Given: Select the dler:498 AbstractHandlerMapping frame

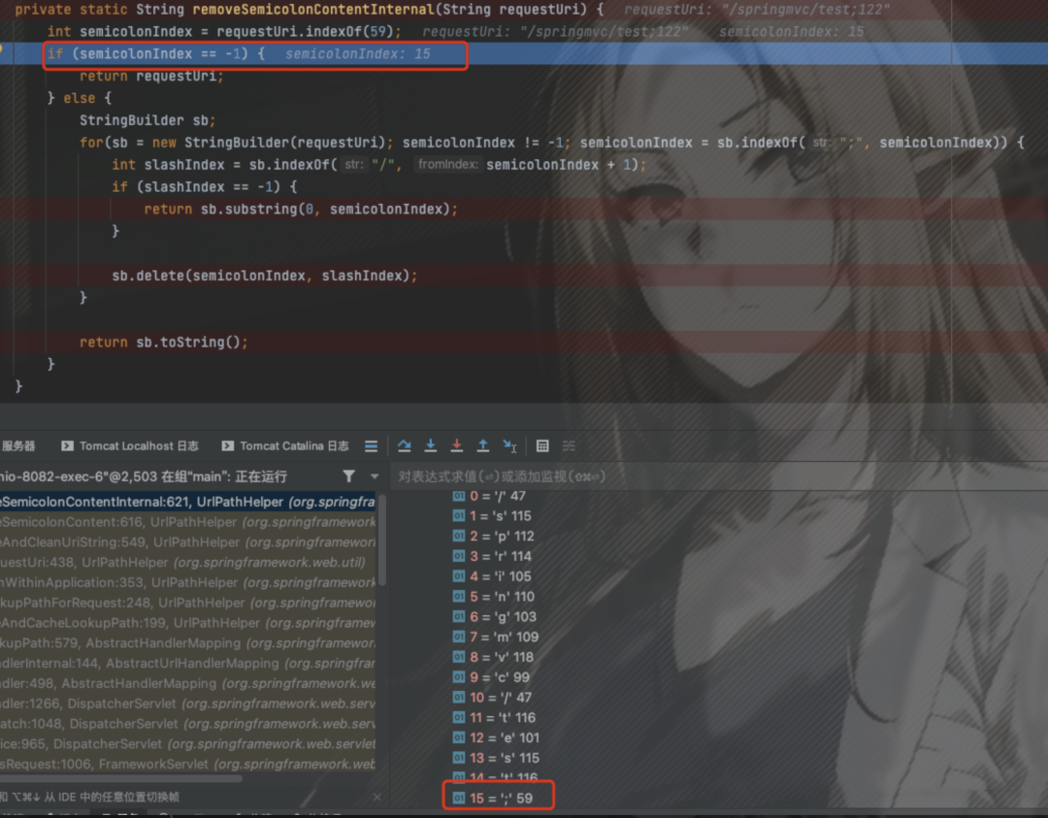Looking at the screenshot, I should coord(188,683).
